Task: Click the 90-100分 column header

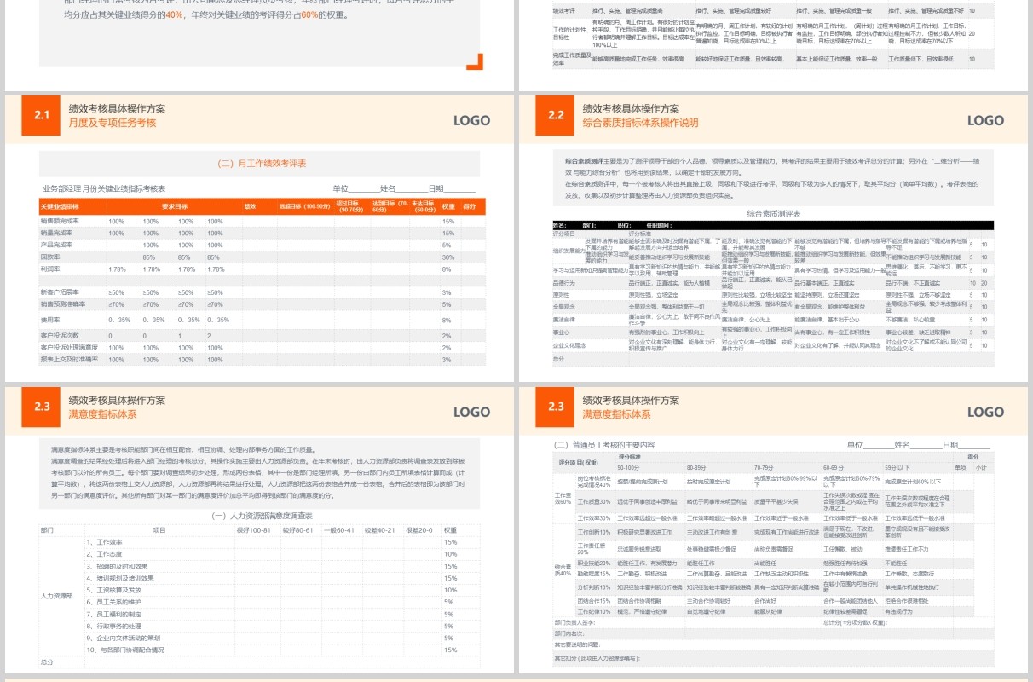Action: [x=628, y=467]
